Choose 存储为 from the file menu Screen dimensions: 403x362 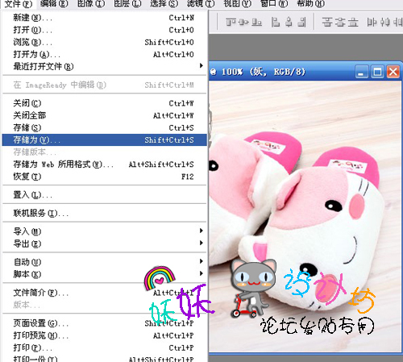[104, 139]
